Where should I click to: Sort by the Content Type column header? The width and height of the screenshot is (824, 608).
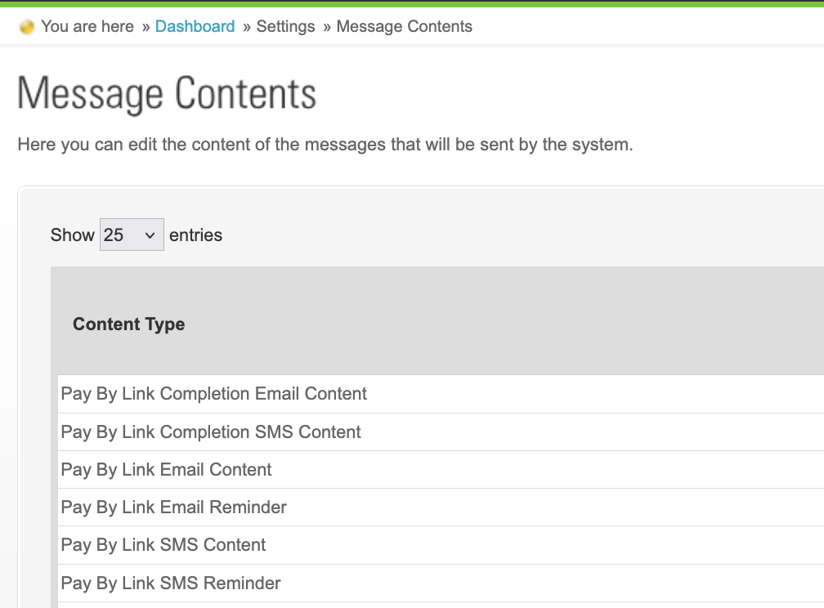129,324
